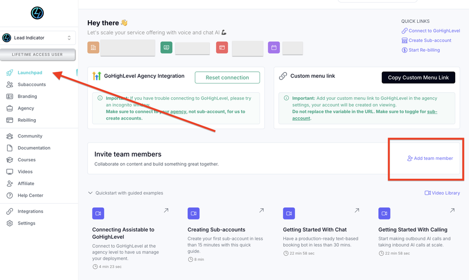The height and width of the screenshot is (280, 469).
Task: Open the Video Library link
Action: tap(442, 193)
